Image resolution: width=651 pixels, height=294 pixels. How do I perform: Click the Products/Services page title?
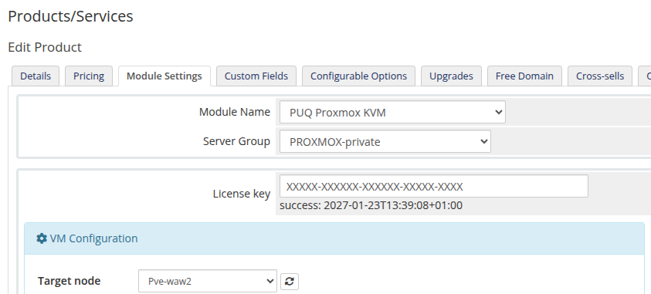click(70, 16)
